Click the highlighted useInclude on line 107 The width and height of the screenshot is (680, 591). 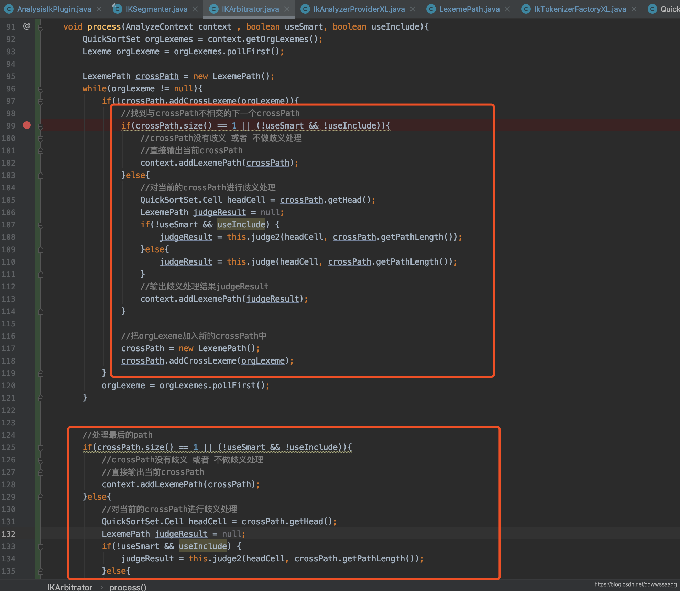241,225
